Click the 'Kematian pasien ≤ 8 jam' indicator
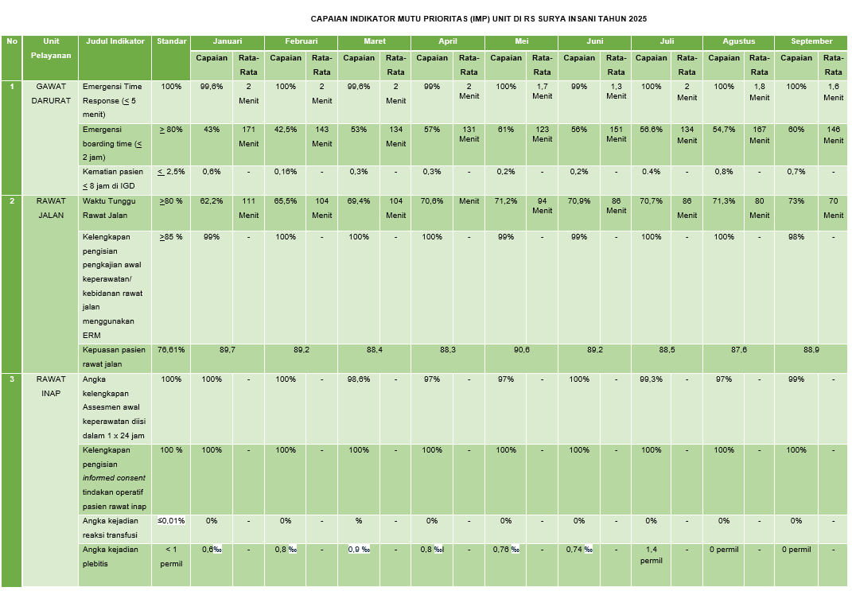Image resolution: width=852 pixels, height=591 pixels. click(115, 179)
